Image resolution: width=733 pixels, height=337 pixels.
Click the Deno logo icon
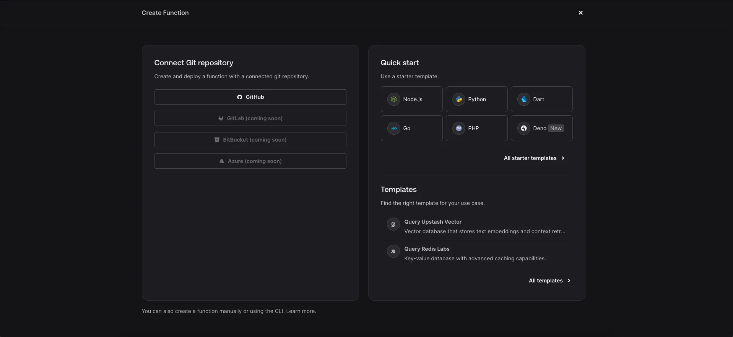point(523,128)
